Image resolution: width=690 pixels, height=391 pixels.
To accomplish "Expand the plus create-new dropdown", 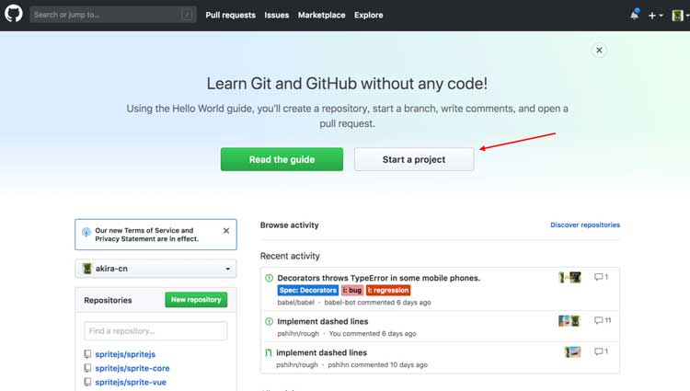I will (x=655, y=16).
